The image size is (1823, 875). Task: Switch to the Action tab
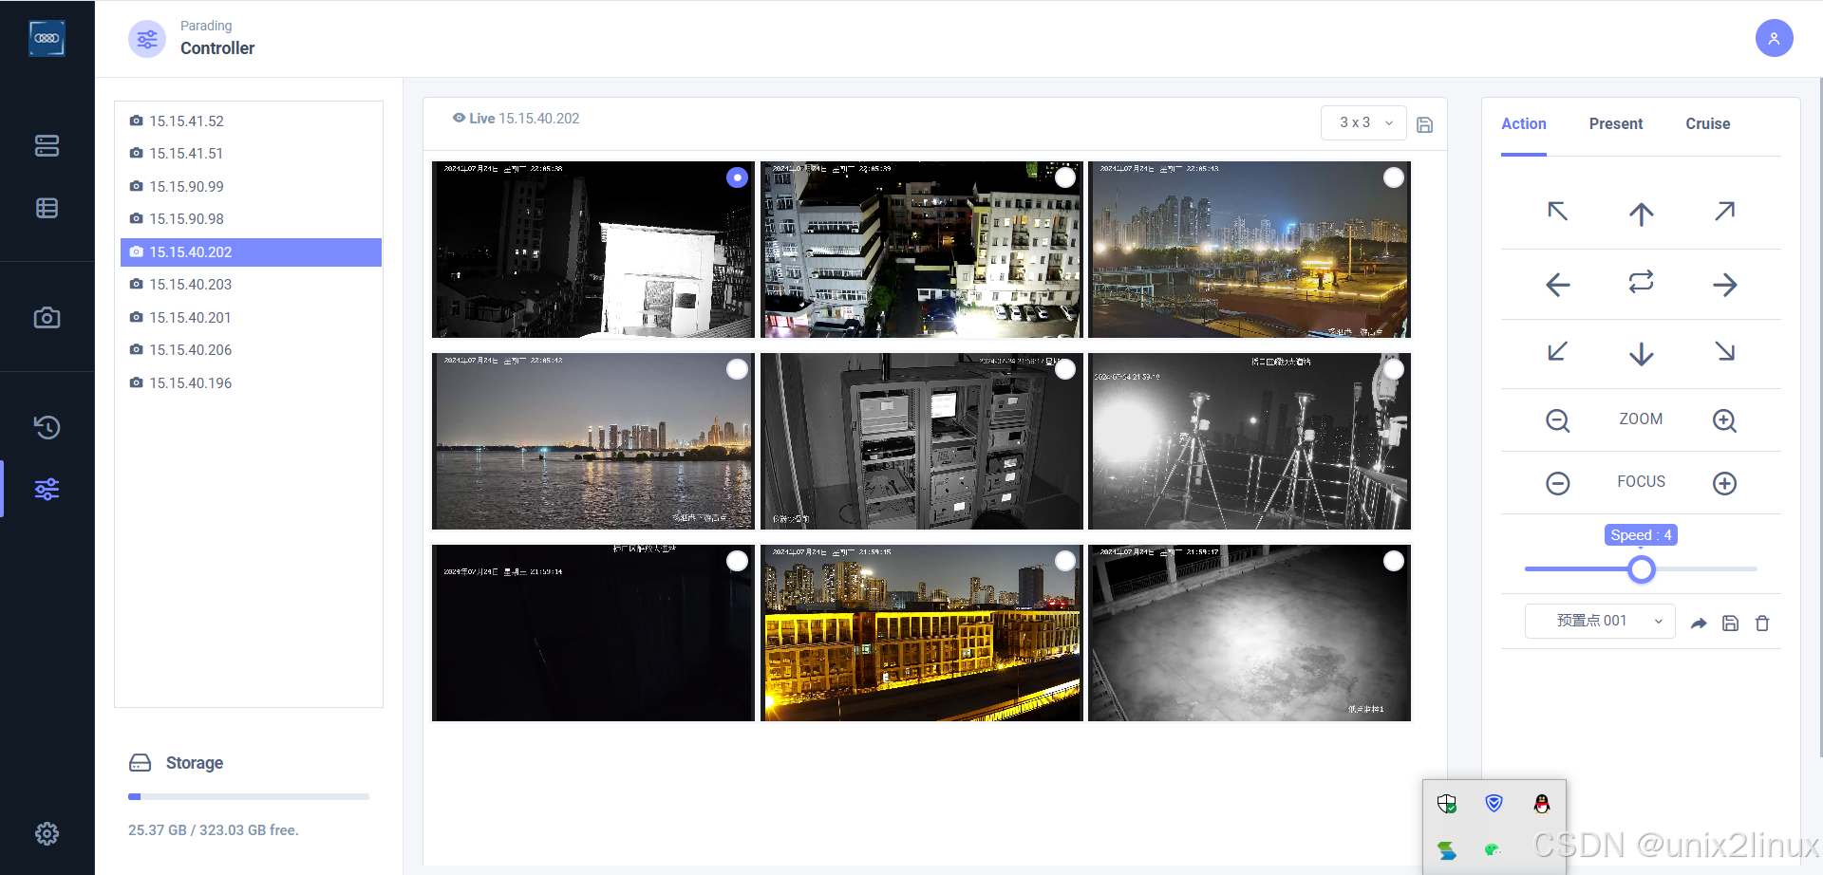(x=1523, y=123)
